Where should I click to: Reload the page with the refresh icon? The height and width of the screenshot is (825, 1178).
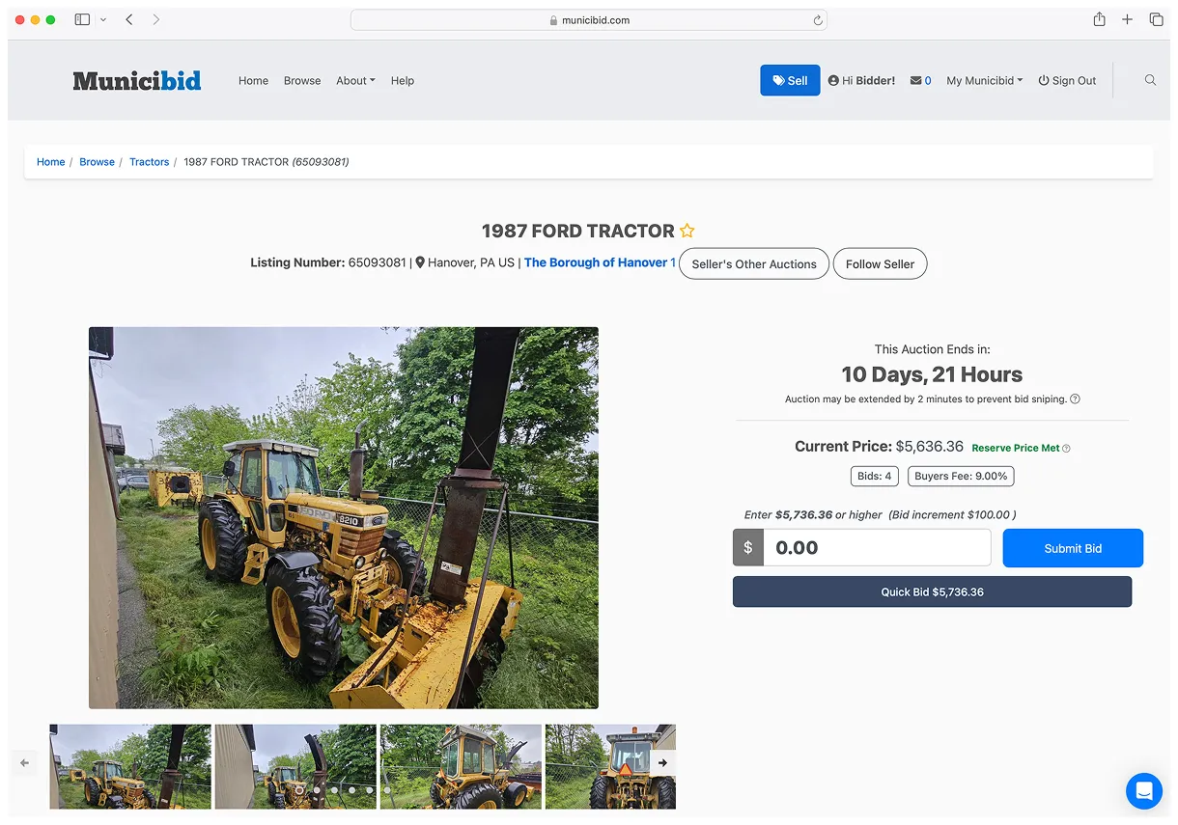pyautogui.click(x=817, y=20)
